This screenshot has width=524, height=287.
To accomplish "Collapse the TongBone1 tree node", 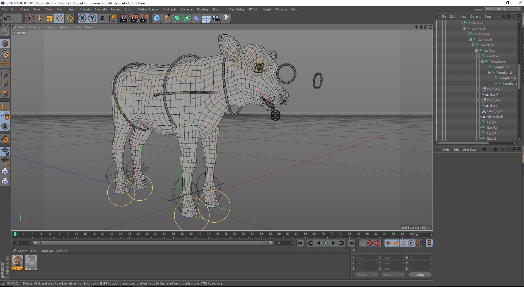I will (483, 62).
